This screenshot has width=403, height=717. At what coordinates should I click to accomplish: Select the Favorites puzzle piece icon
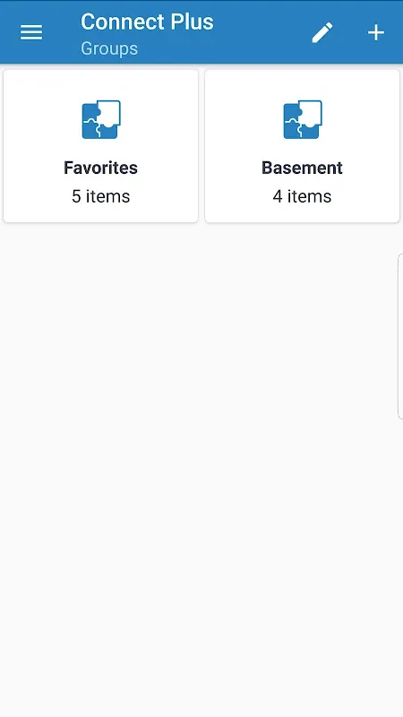pos(101,119)
